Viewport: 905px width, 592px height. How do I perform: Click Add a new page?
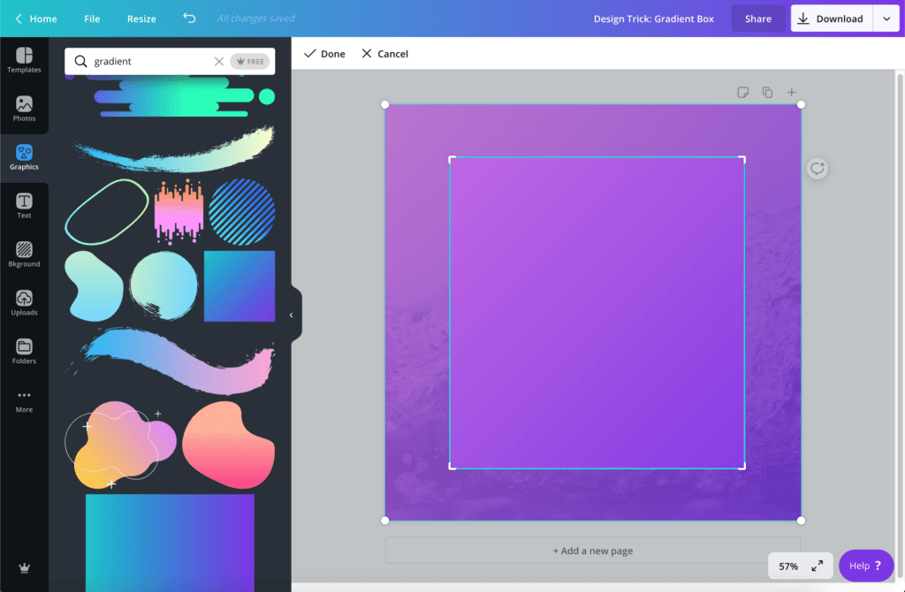[x=593, y=550]
